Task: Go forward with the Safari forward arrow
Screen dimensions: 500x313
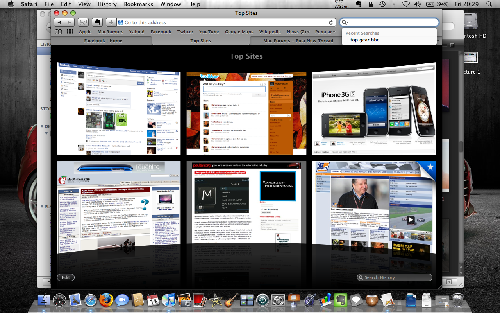Action: tap(70, 23)
